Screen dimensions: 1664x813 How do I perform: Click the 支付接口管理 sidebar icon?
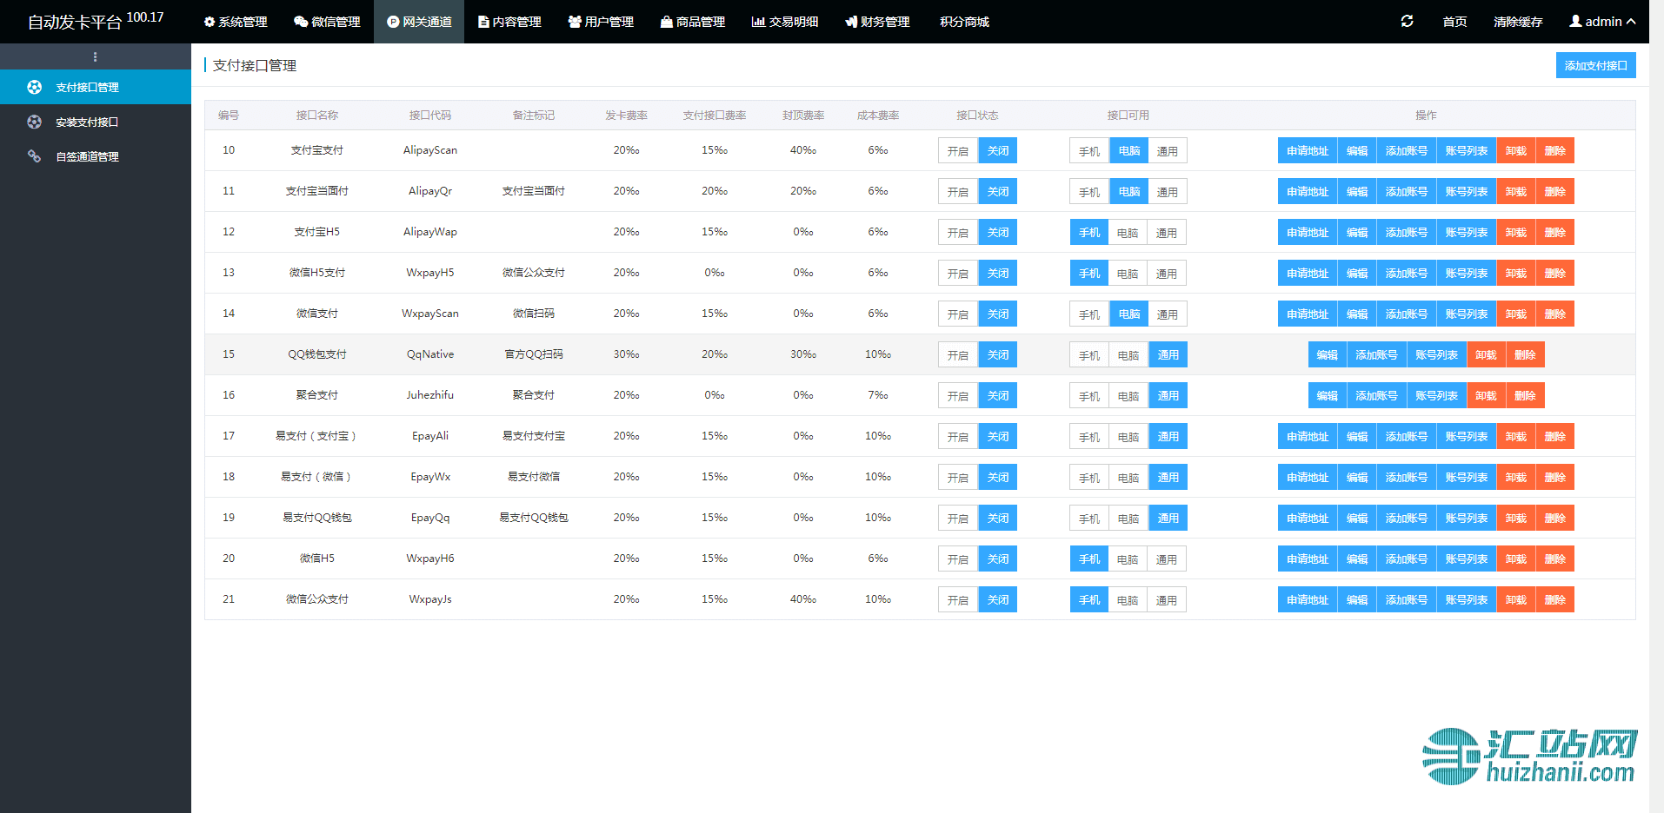[x=34, y=87]
